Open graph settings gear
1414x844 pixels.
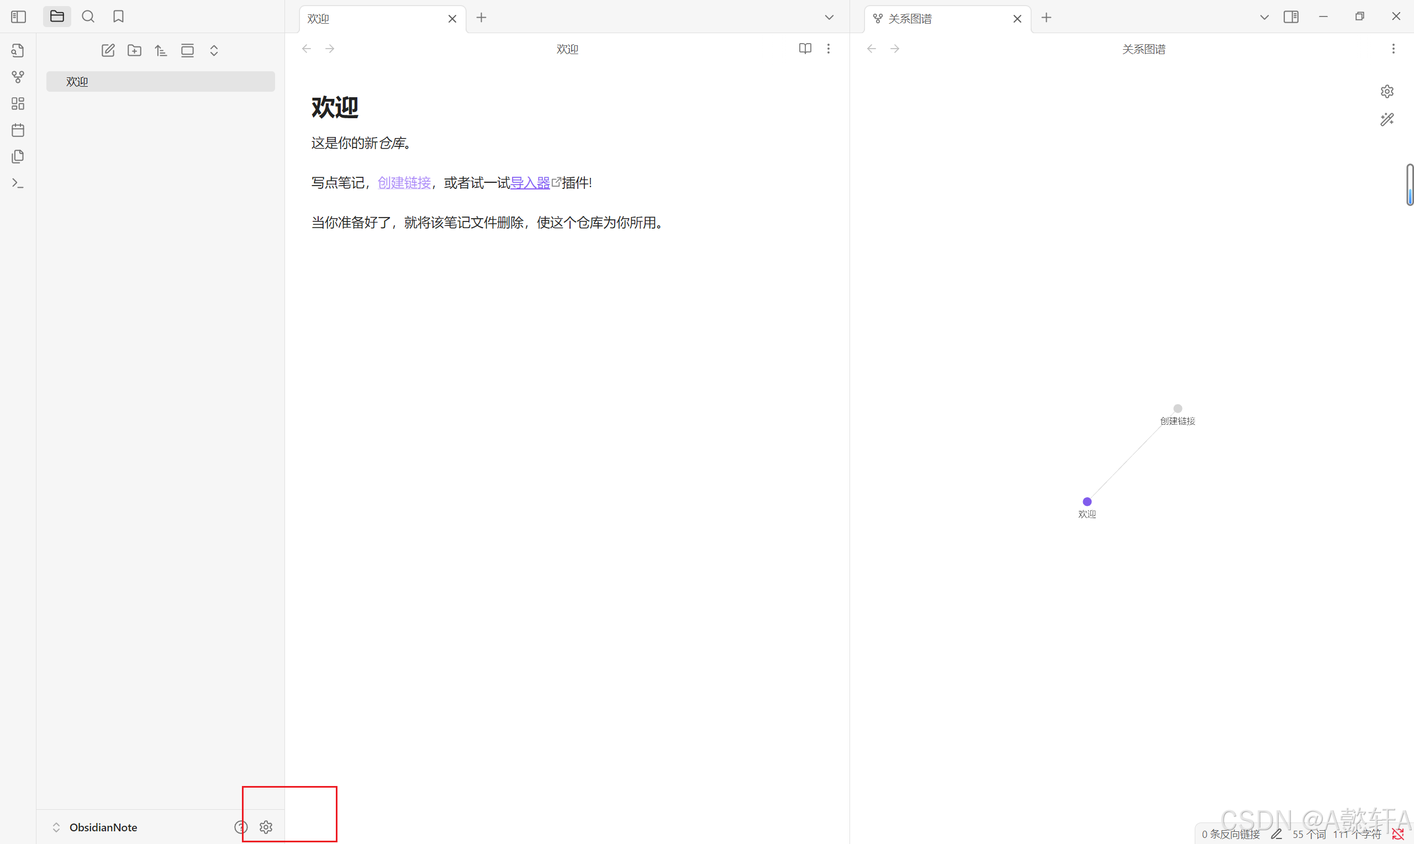(x=1387, y=92)
